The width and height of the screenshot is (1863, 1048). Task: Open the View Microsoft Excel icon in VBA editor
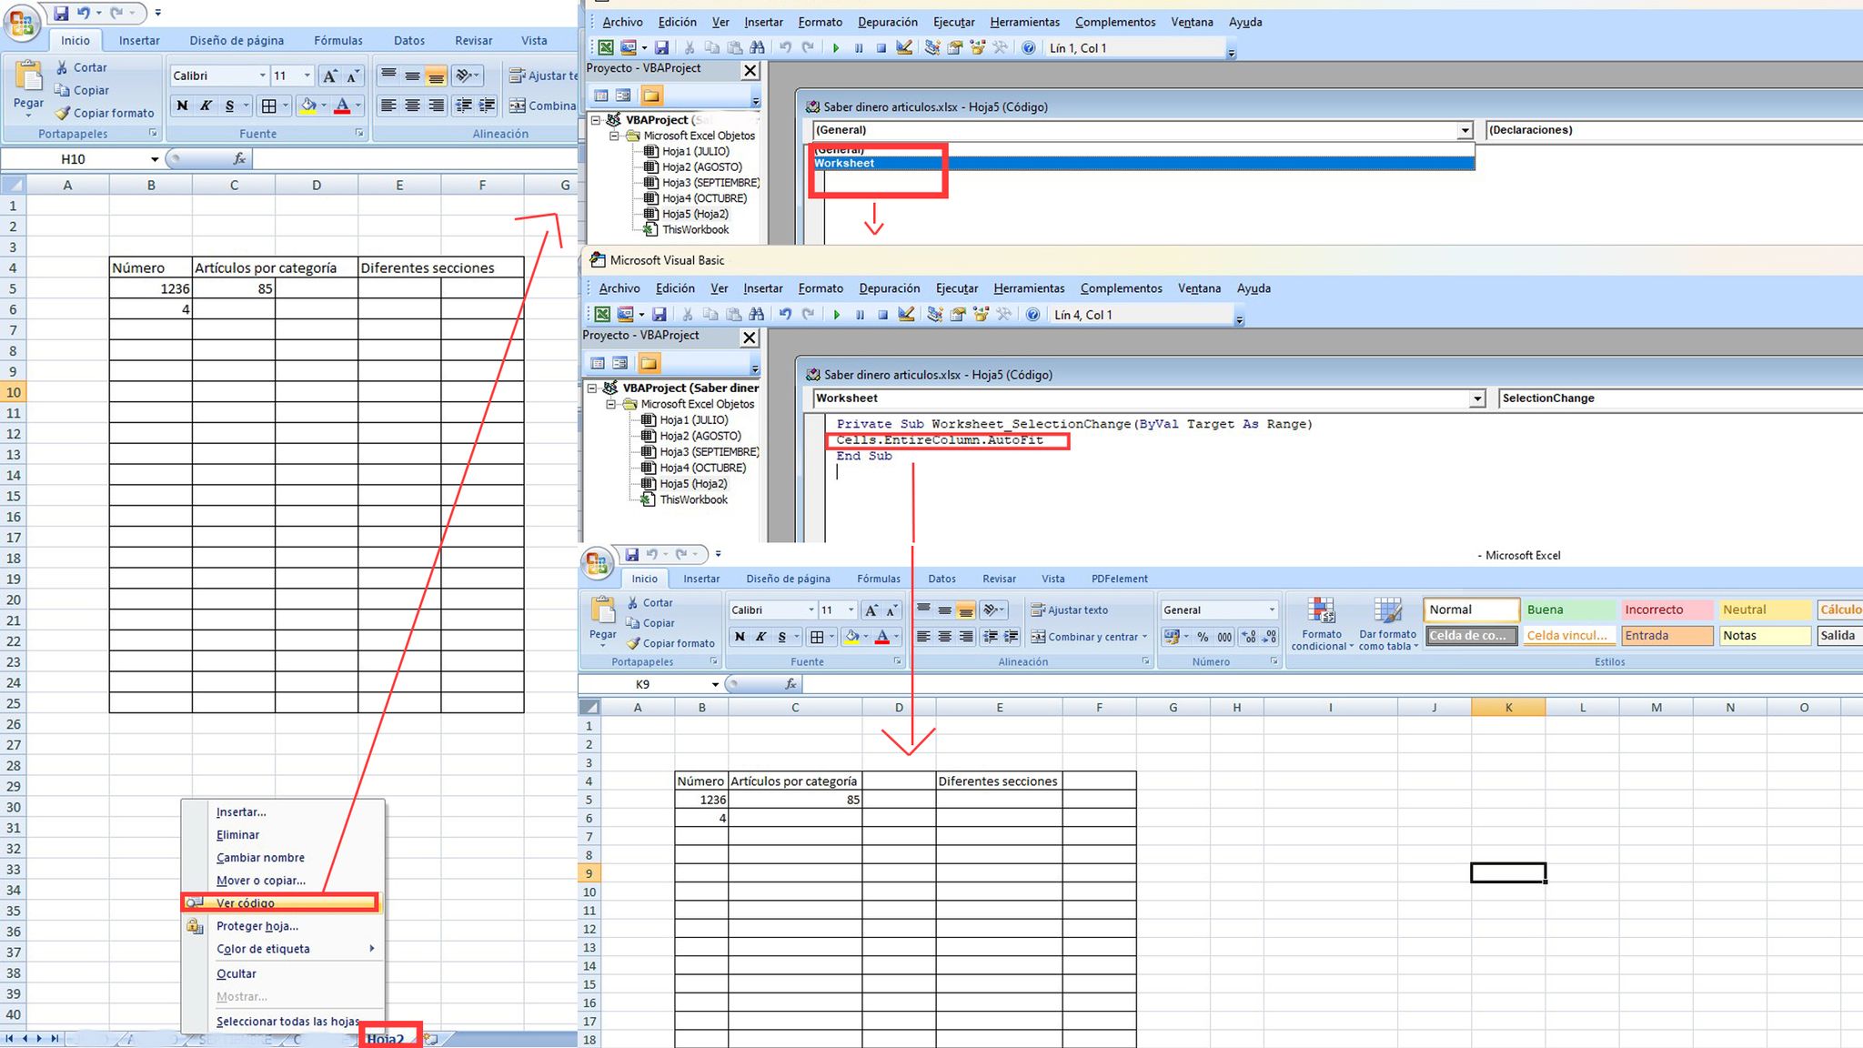pyautogui.click(x=601, y=314)
